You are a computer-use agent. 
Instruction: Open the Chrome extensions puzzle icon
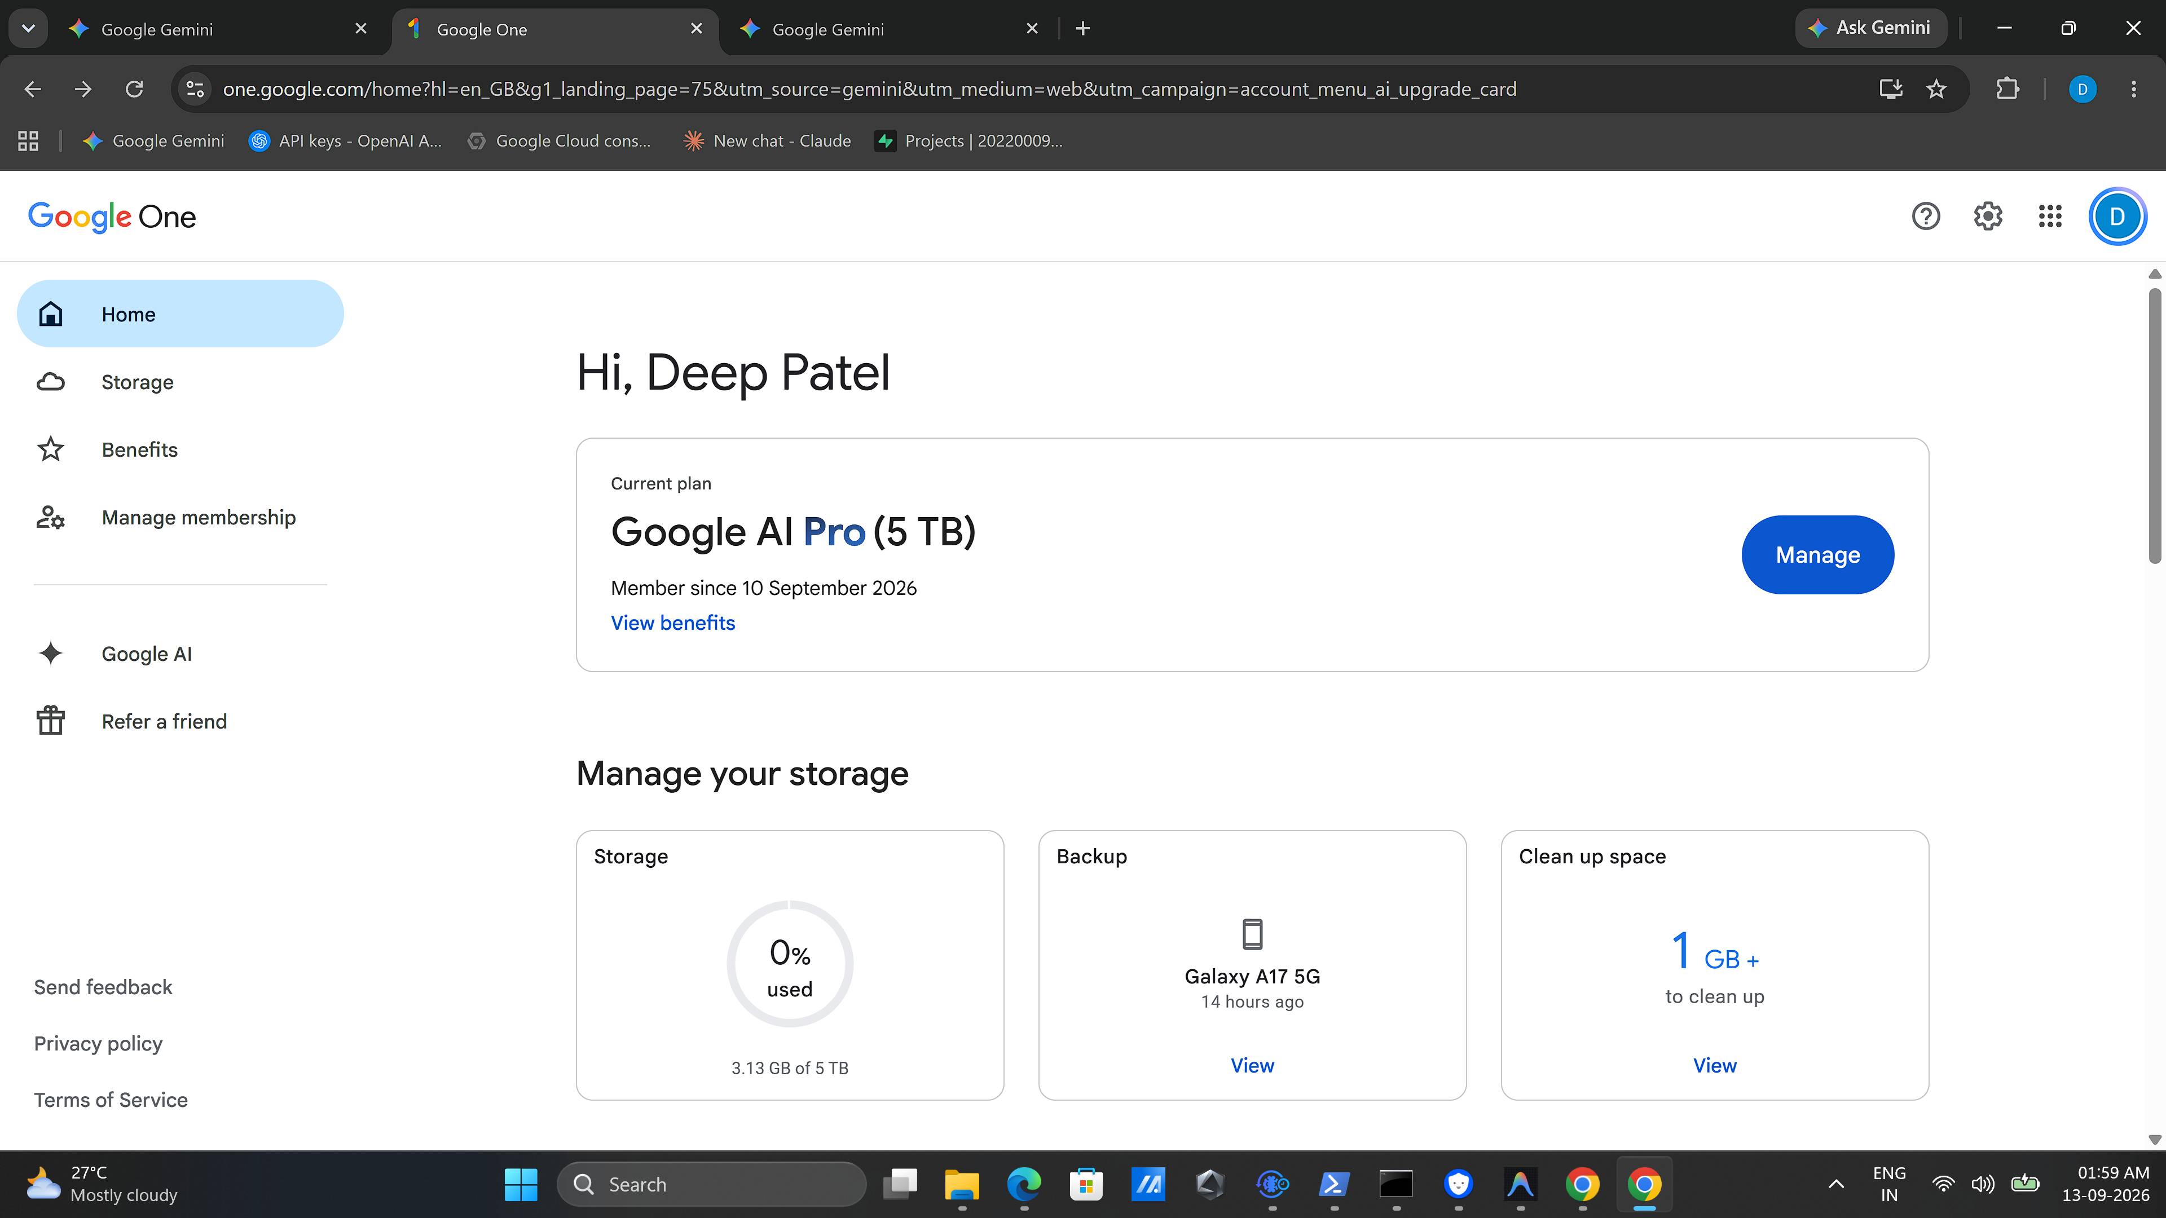[2008, 89]
